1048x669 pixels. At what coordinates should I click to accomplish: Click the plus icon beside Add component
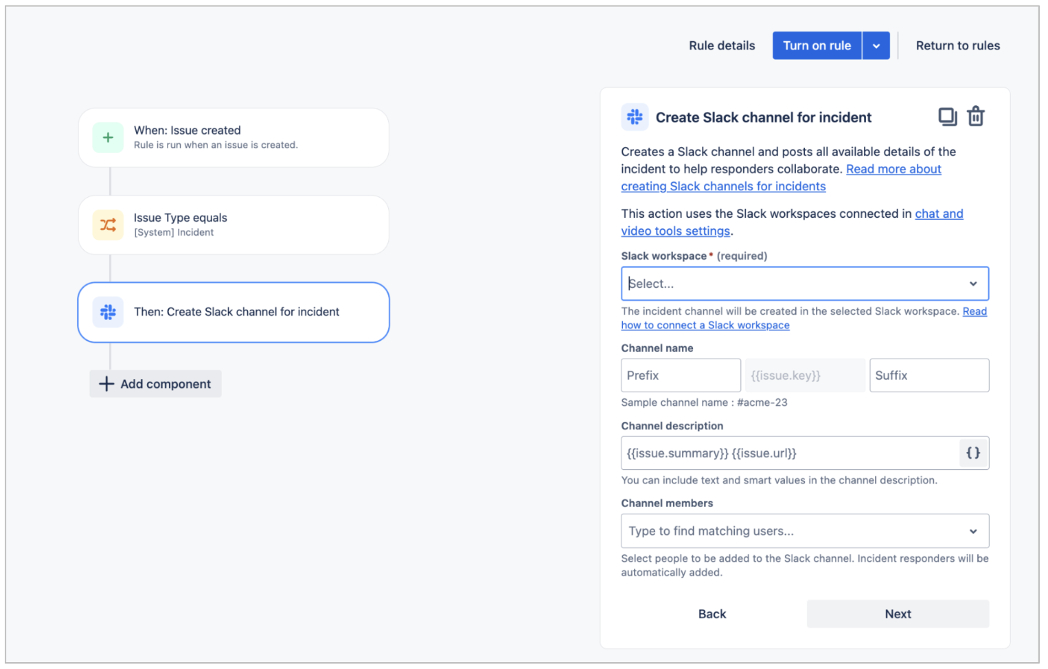click(x=106, y=384)
